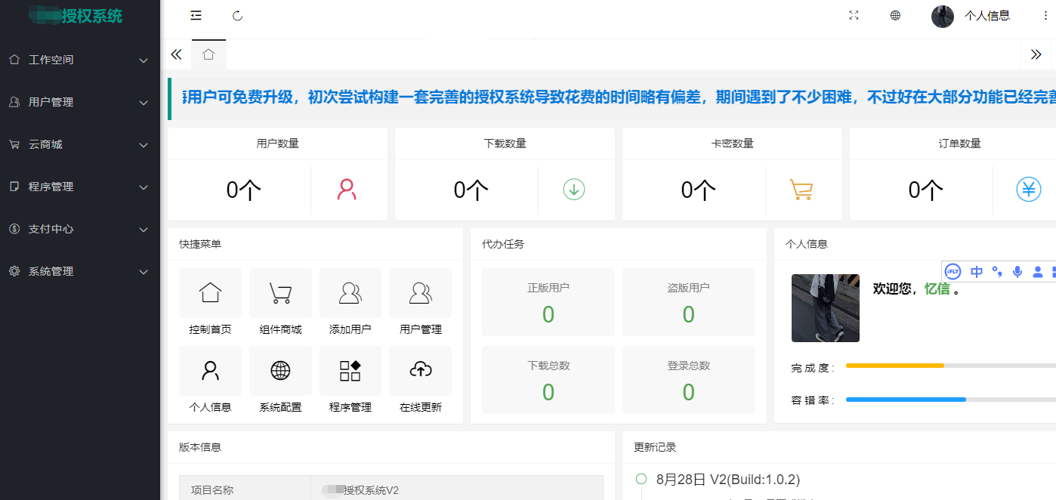The image size is (1056, 500).
Task: Click the 用户管理 user icon in sidebar
Action: (14, 102)
